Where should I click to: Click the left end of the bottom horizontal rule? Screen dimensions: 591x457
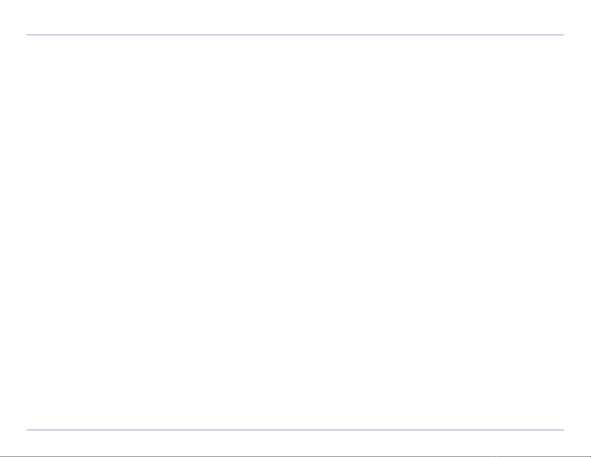(28, 430)
